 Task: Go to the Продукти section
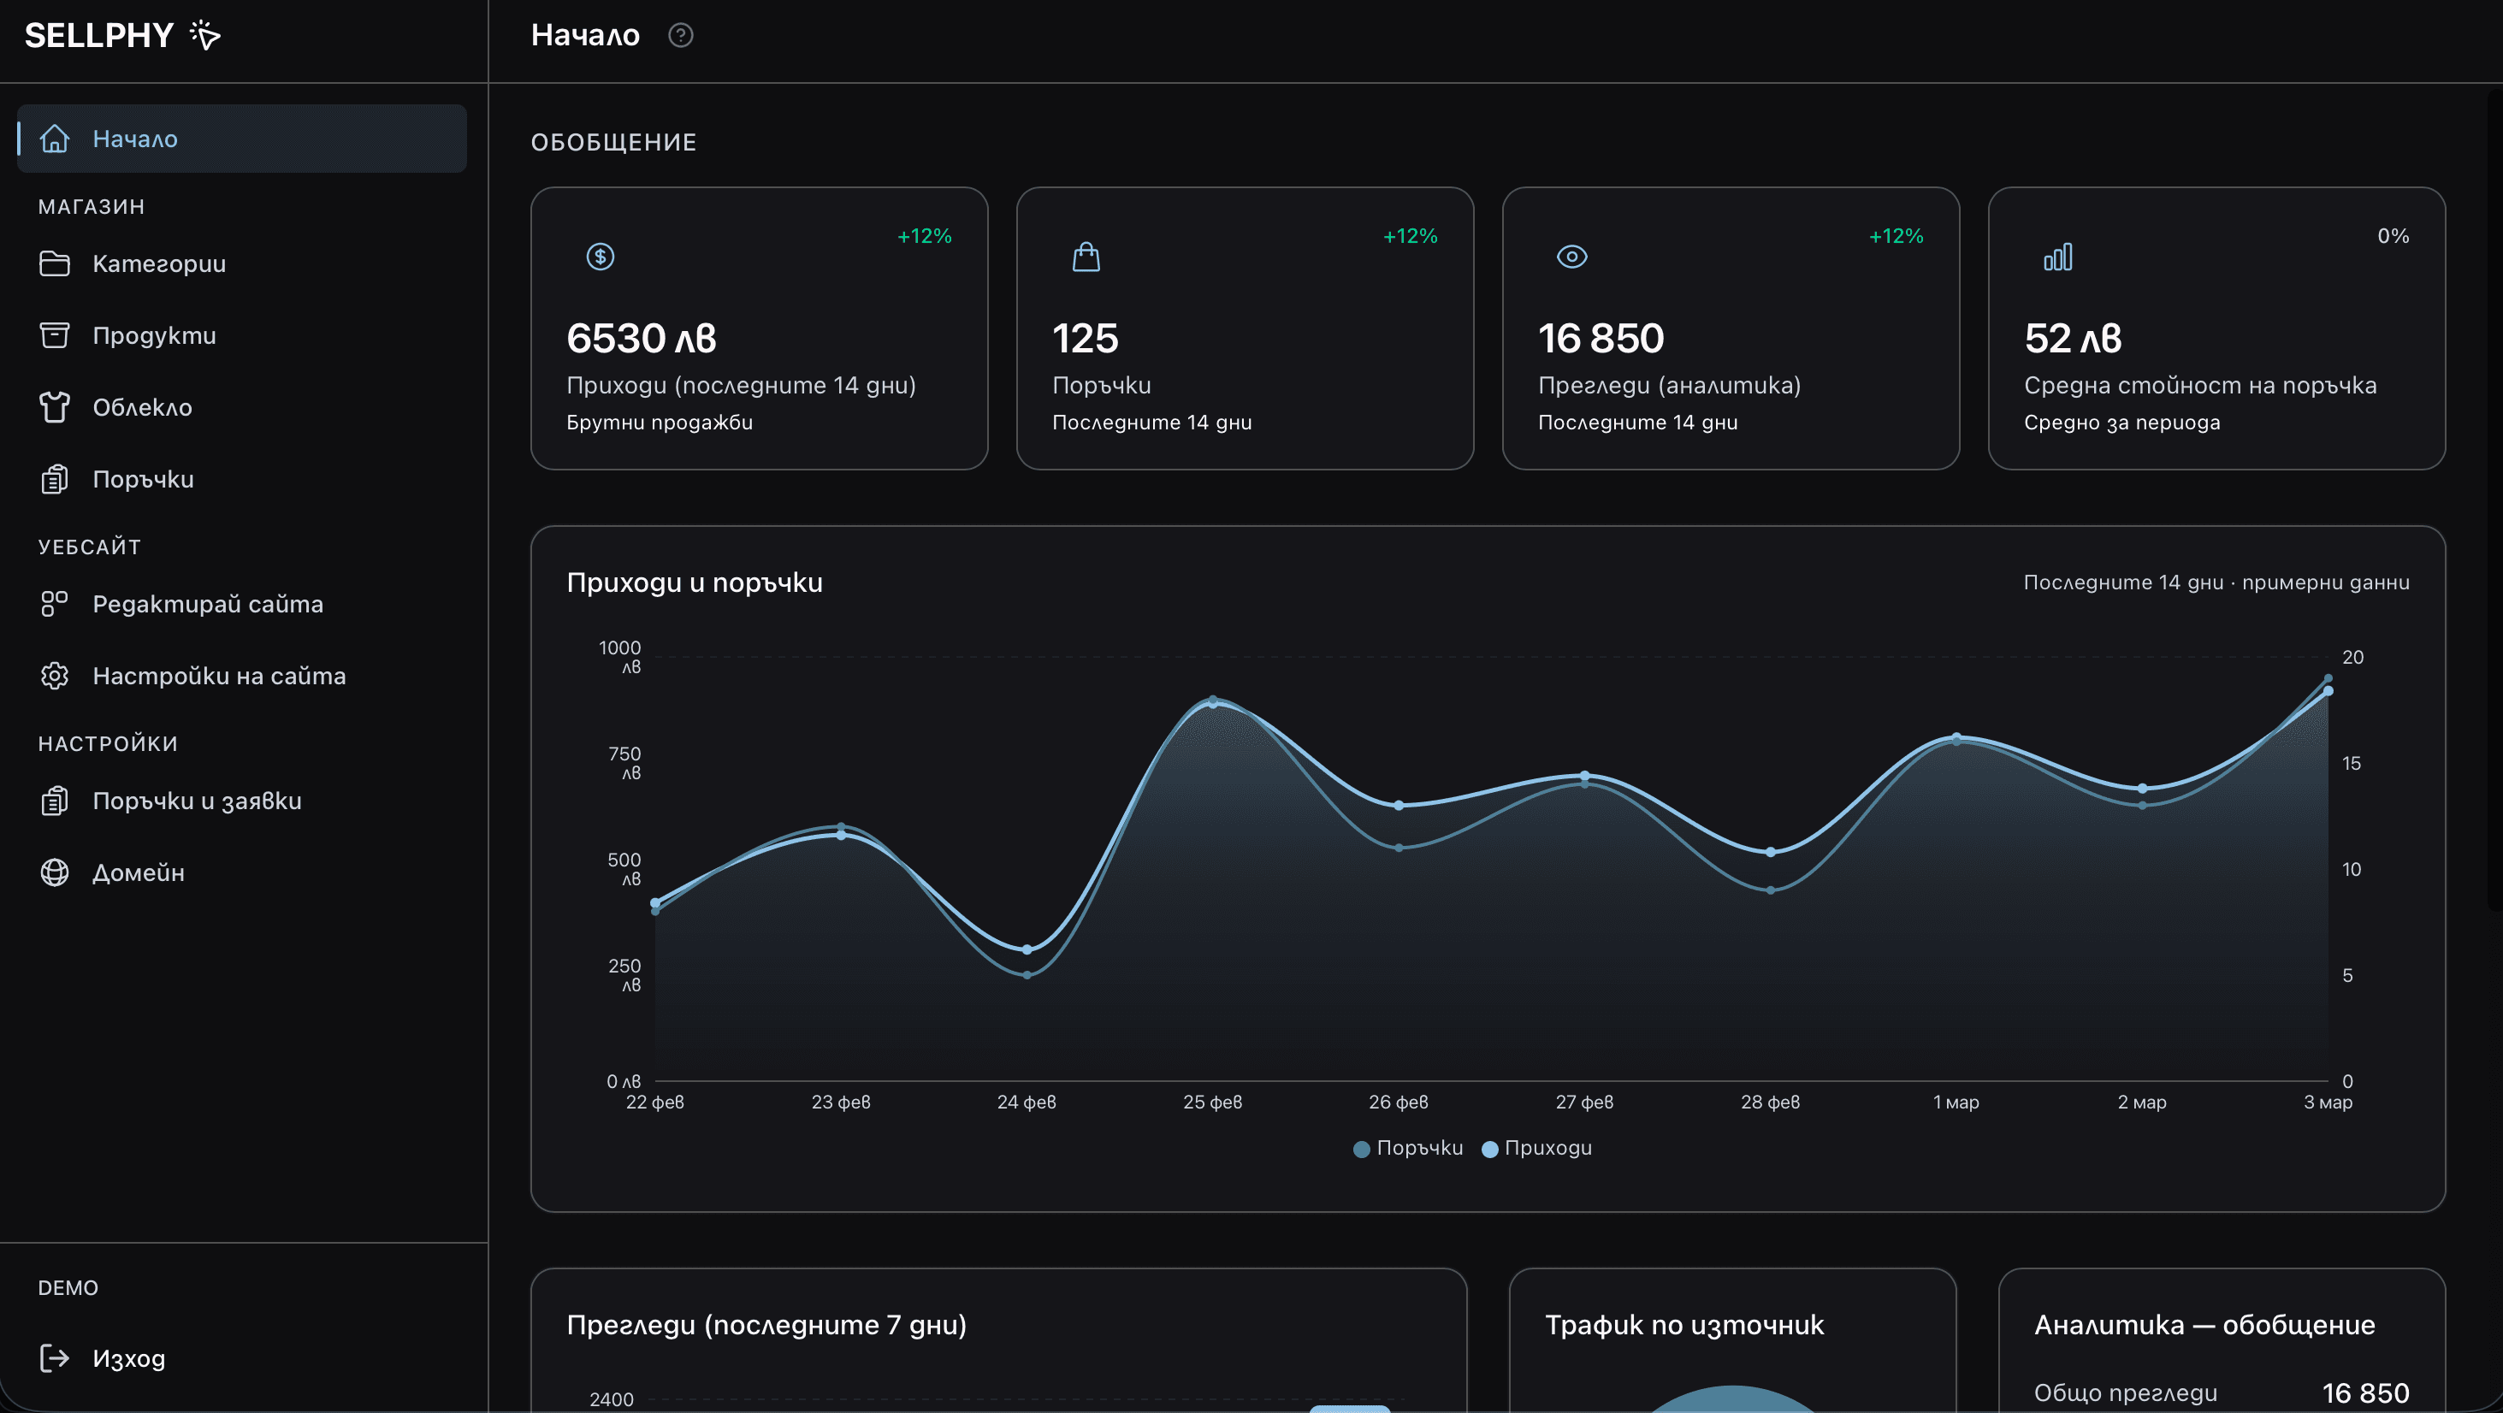153,335
